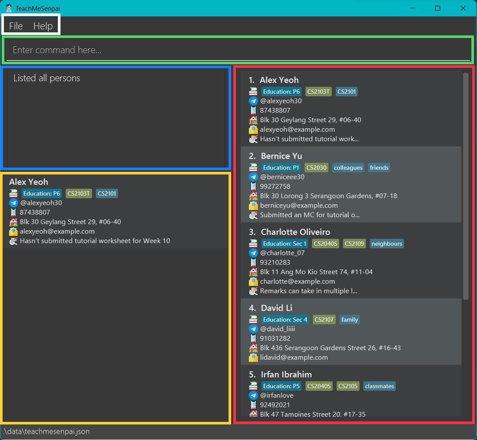Select the neighbours tag on Charlotte Oliveiro
The width and height of the screenshot is (477, 440).
[387, 244]
